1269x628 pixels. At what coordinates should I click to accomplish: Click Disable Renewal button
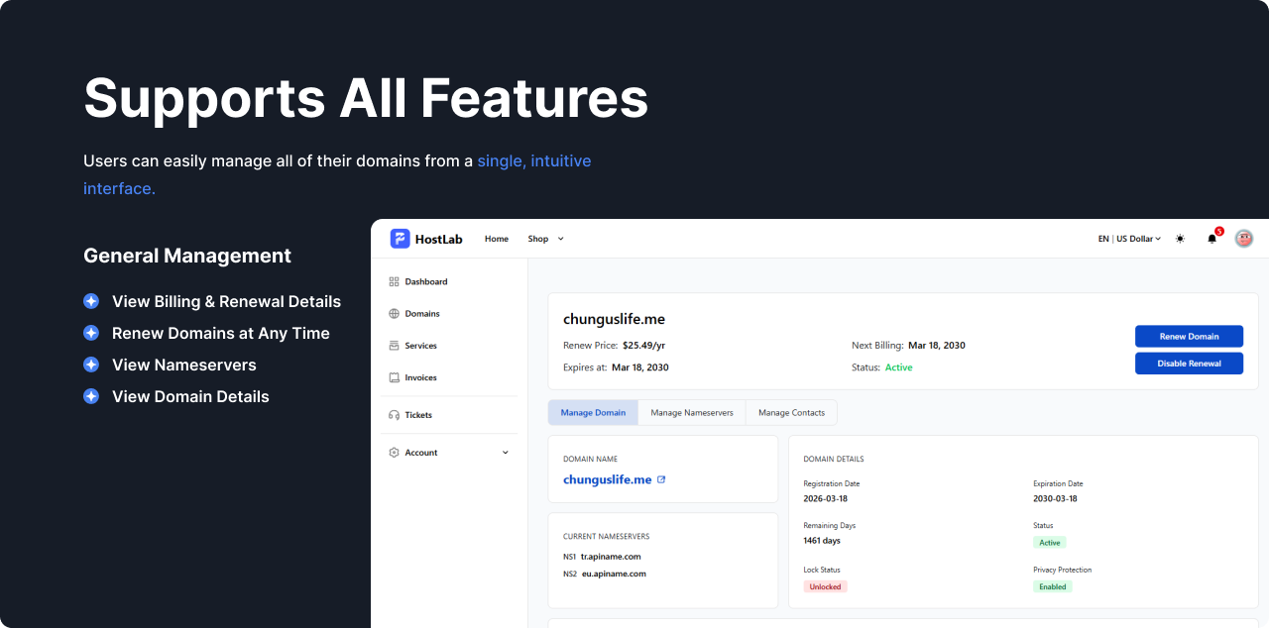tap(1189, 364)
